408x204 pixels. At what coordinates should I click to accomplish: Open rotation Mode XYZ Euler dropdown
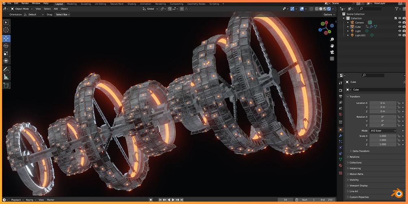(383, 131)
